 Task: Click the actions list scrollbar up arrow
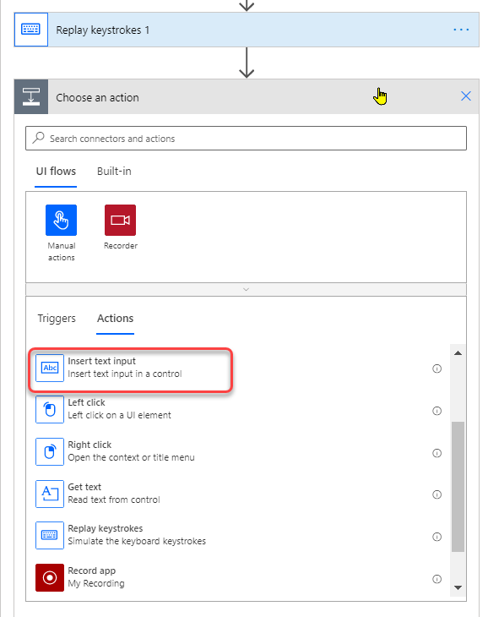(x=458, y=353)
